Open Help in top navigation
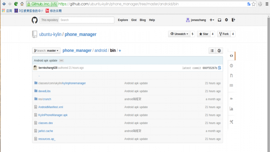The image size is (270, 152). [152, 20]
